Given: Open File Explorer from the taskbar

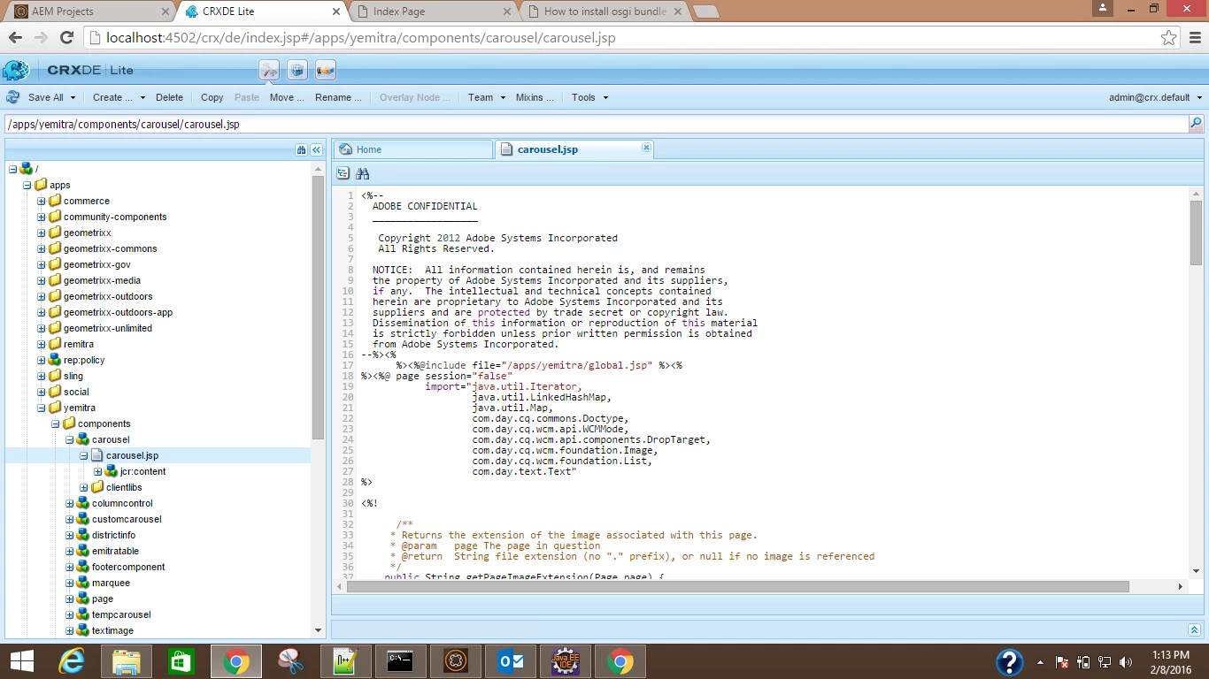Looking at the screenshot, I should coord(127,661).
